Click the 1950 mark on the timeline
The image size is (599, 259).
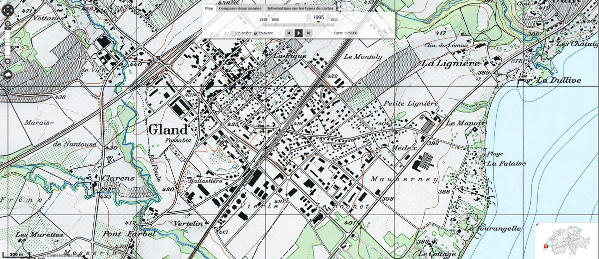point(275,19)
